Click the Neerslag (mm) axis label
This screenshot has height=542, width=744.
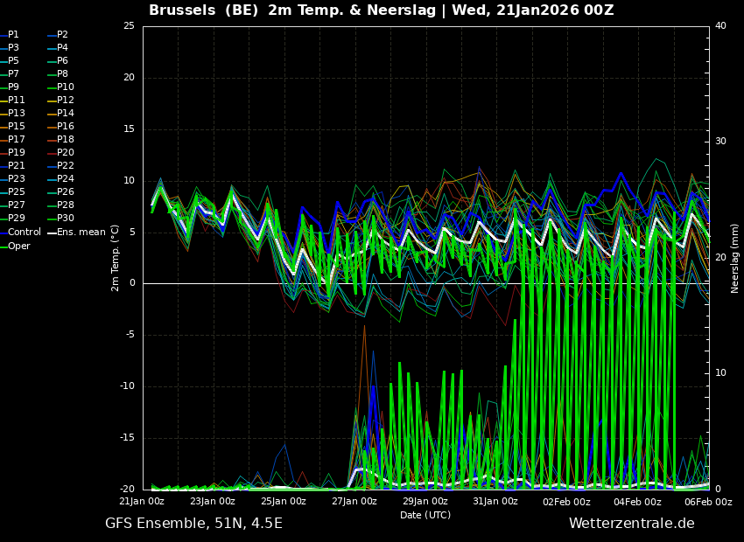[x=735, y=257]
